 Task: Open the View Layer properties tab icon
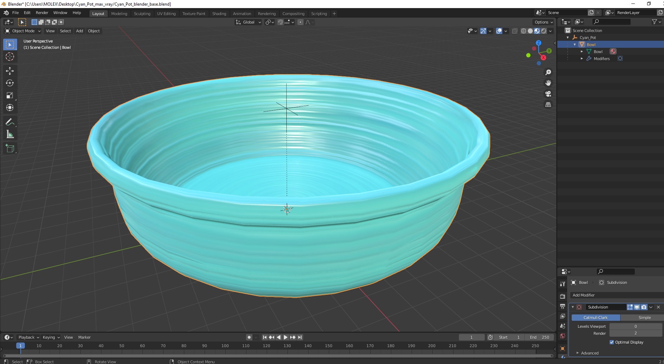coord(563,316)
